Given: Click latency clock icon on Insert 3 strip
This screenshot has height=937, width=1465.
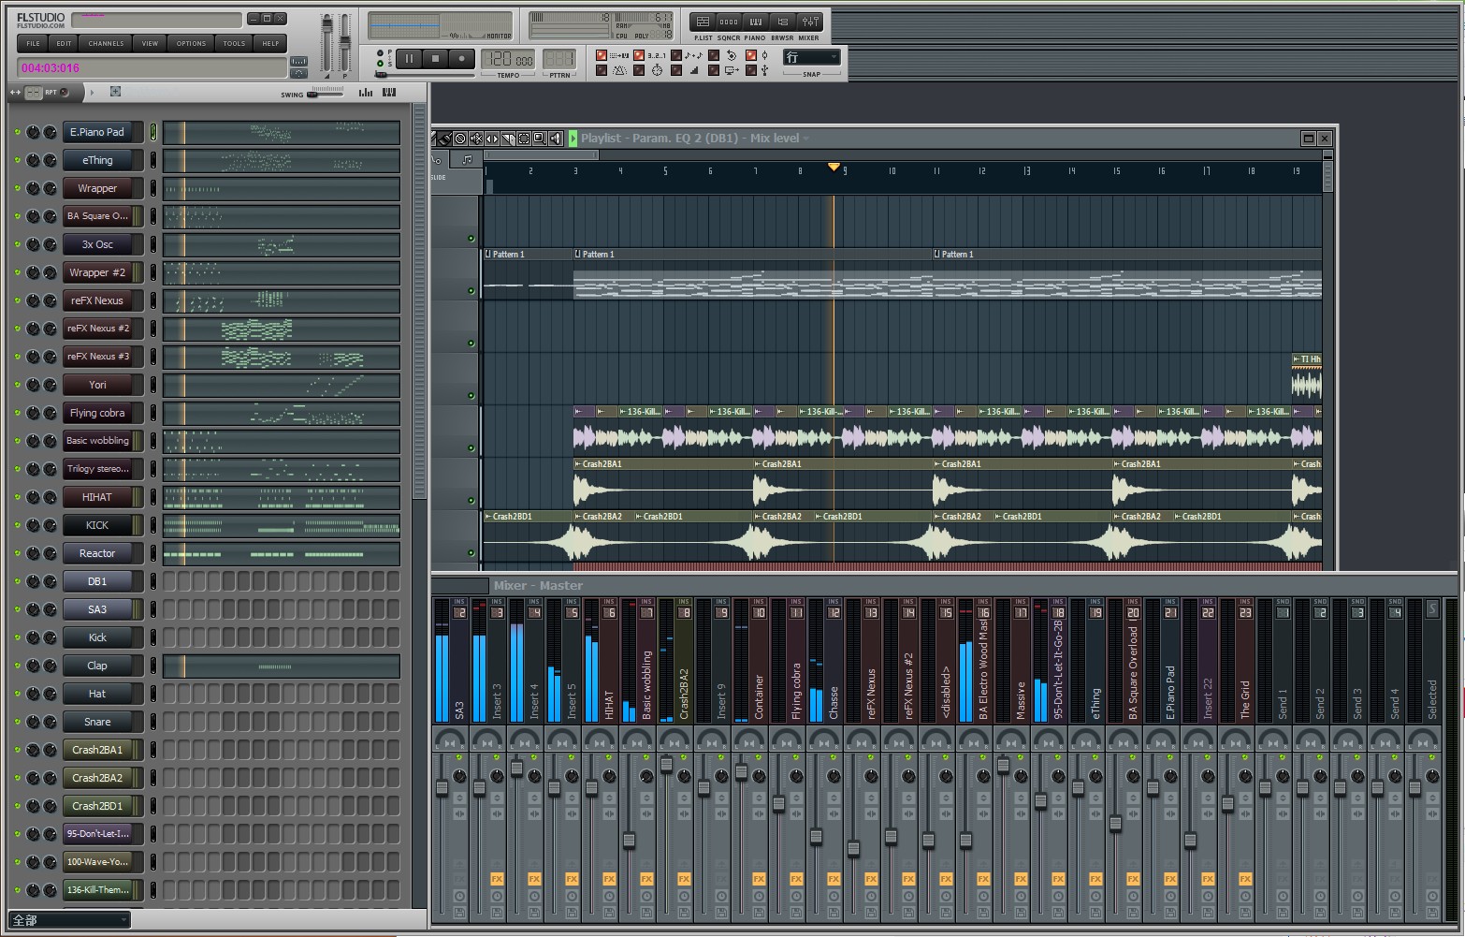Looking at the screenshot, I should (x=497, y=896).
